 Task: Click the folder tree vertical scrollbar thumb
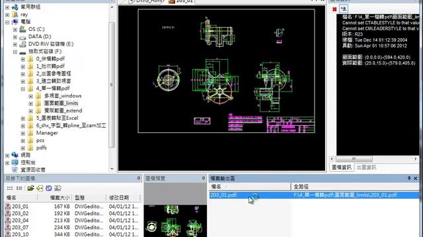pyautogui.click(x=112, y=85)
